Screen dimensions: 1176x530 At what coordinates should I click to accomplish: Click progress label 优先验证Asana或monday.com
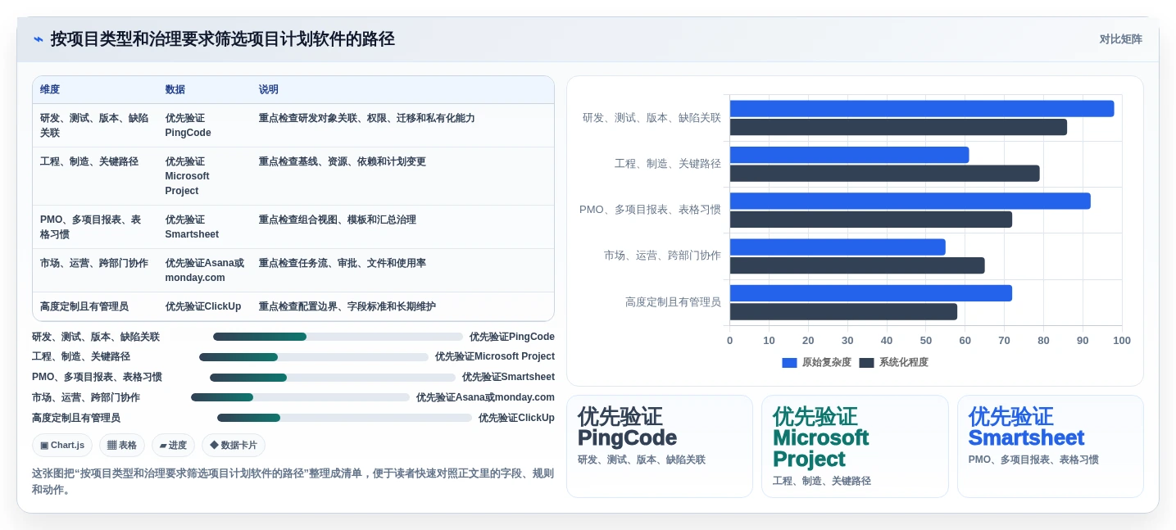click(x=485, y=397)
